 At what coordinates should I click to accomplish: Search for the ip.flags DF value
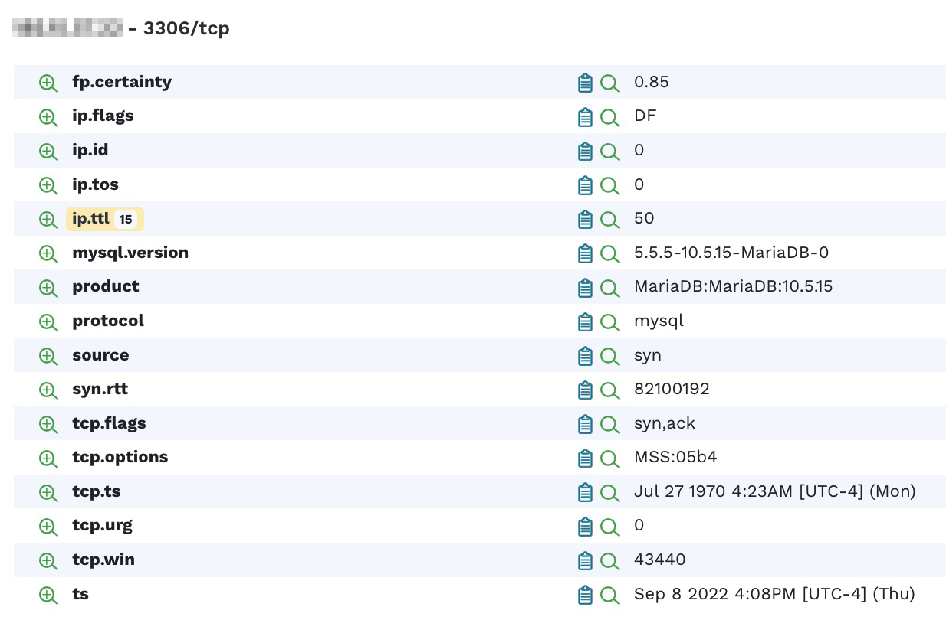point(609,116)
